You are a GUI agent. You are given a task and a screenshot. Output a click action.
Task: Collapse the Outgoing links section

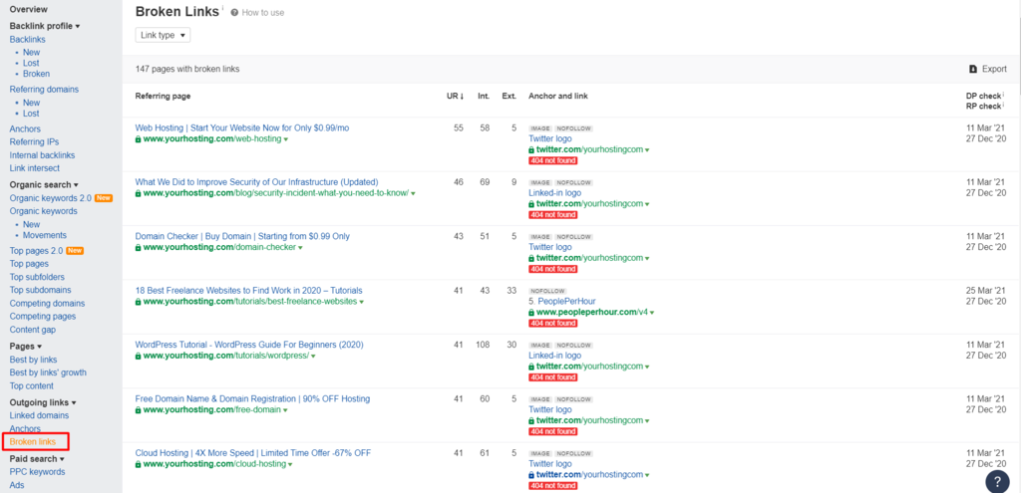(x=43, y=402)
